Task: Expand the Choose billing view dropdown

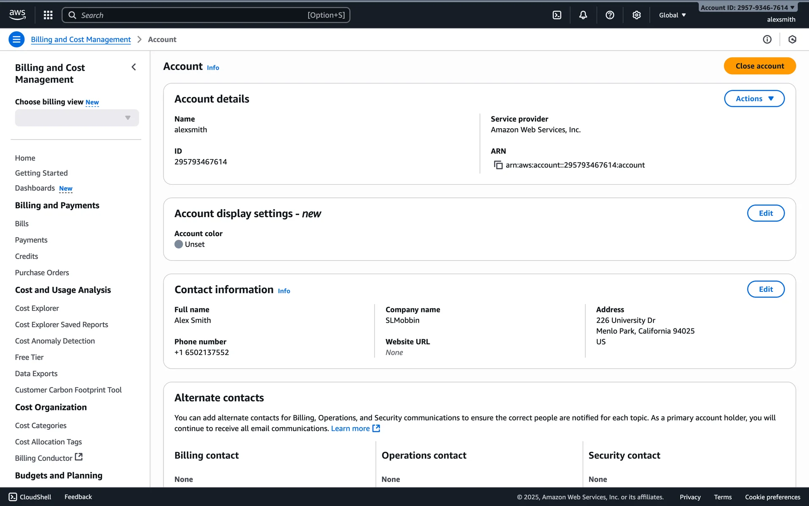Action: pos(77,118)
